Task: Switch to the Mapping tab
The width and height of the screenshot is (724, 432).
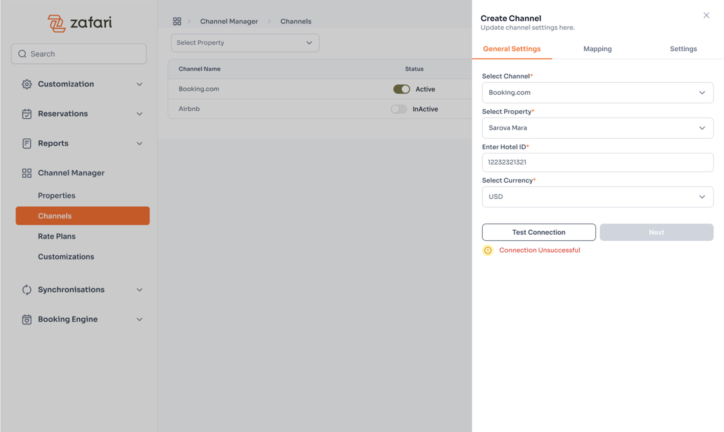Action: [x=597, y=49]
